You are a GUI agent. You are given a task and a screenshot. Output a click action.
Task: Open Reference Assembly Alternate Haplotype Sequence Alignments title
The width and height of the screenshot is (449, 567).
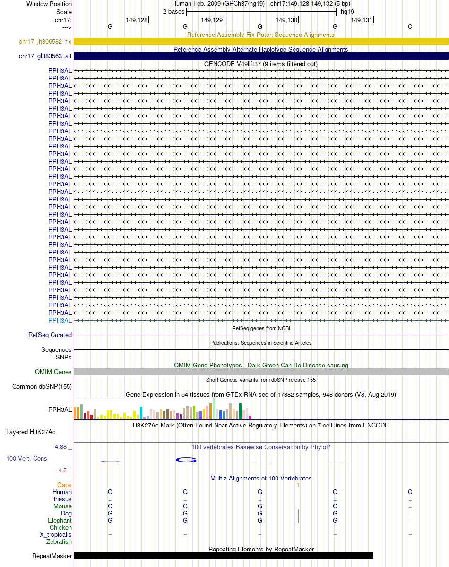(260, 50)
